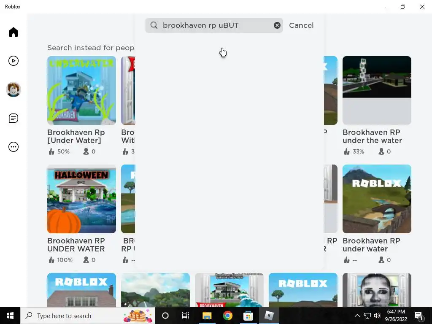432x324 pixels.
Task: Open Brookhaven Rp [Under Water] thumbnail
Action: coord(81,90)
